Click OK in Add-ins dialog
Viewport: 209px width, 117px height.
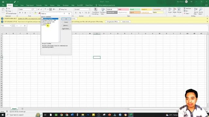click(66, 19)
